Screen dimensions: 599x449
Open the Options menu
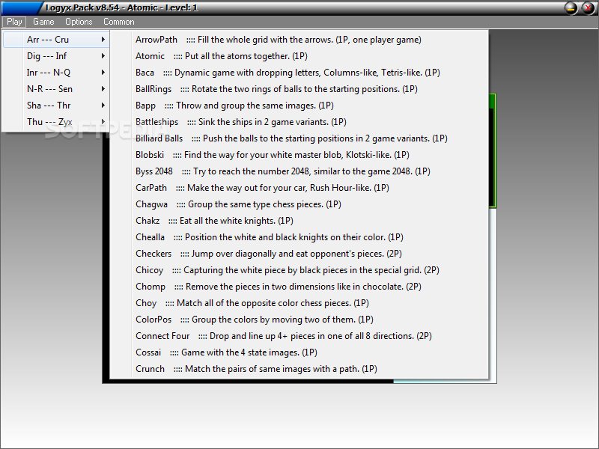pyautogui.click(x=79, y=22)
